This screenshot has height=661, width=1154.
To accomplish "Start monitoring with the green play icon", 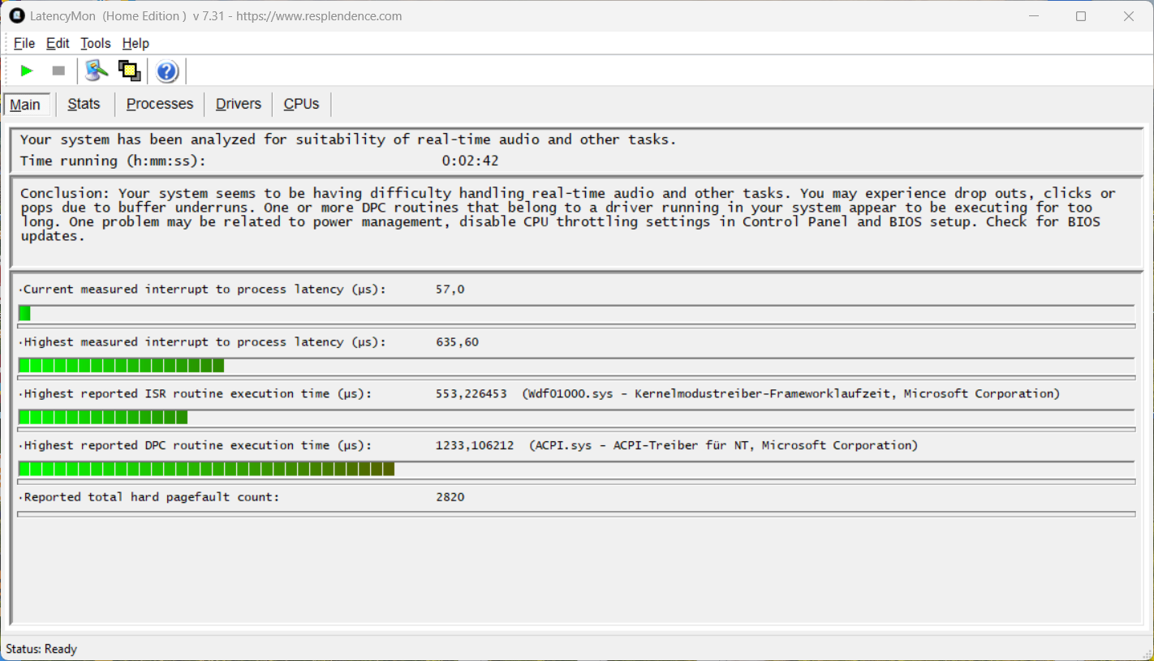I will (x=27, y=71).
